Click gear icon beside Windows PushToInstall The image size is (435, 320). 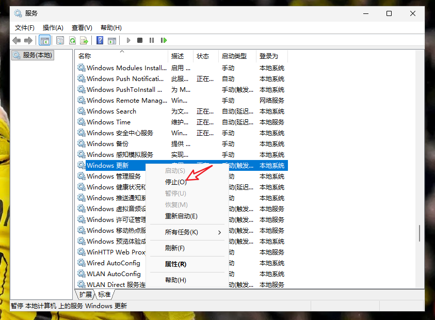tap(82, 90)
